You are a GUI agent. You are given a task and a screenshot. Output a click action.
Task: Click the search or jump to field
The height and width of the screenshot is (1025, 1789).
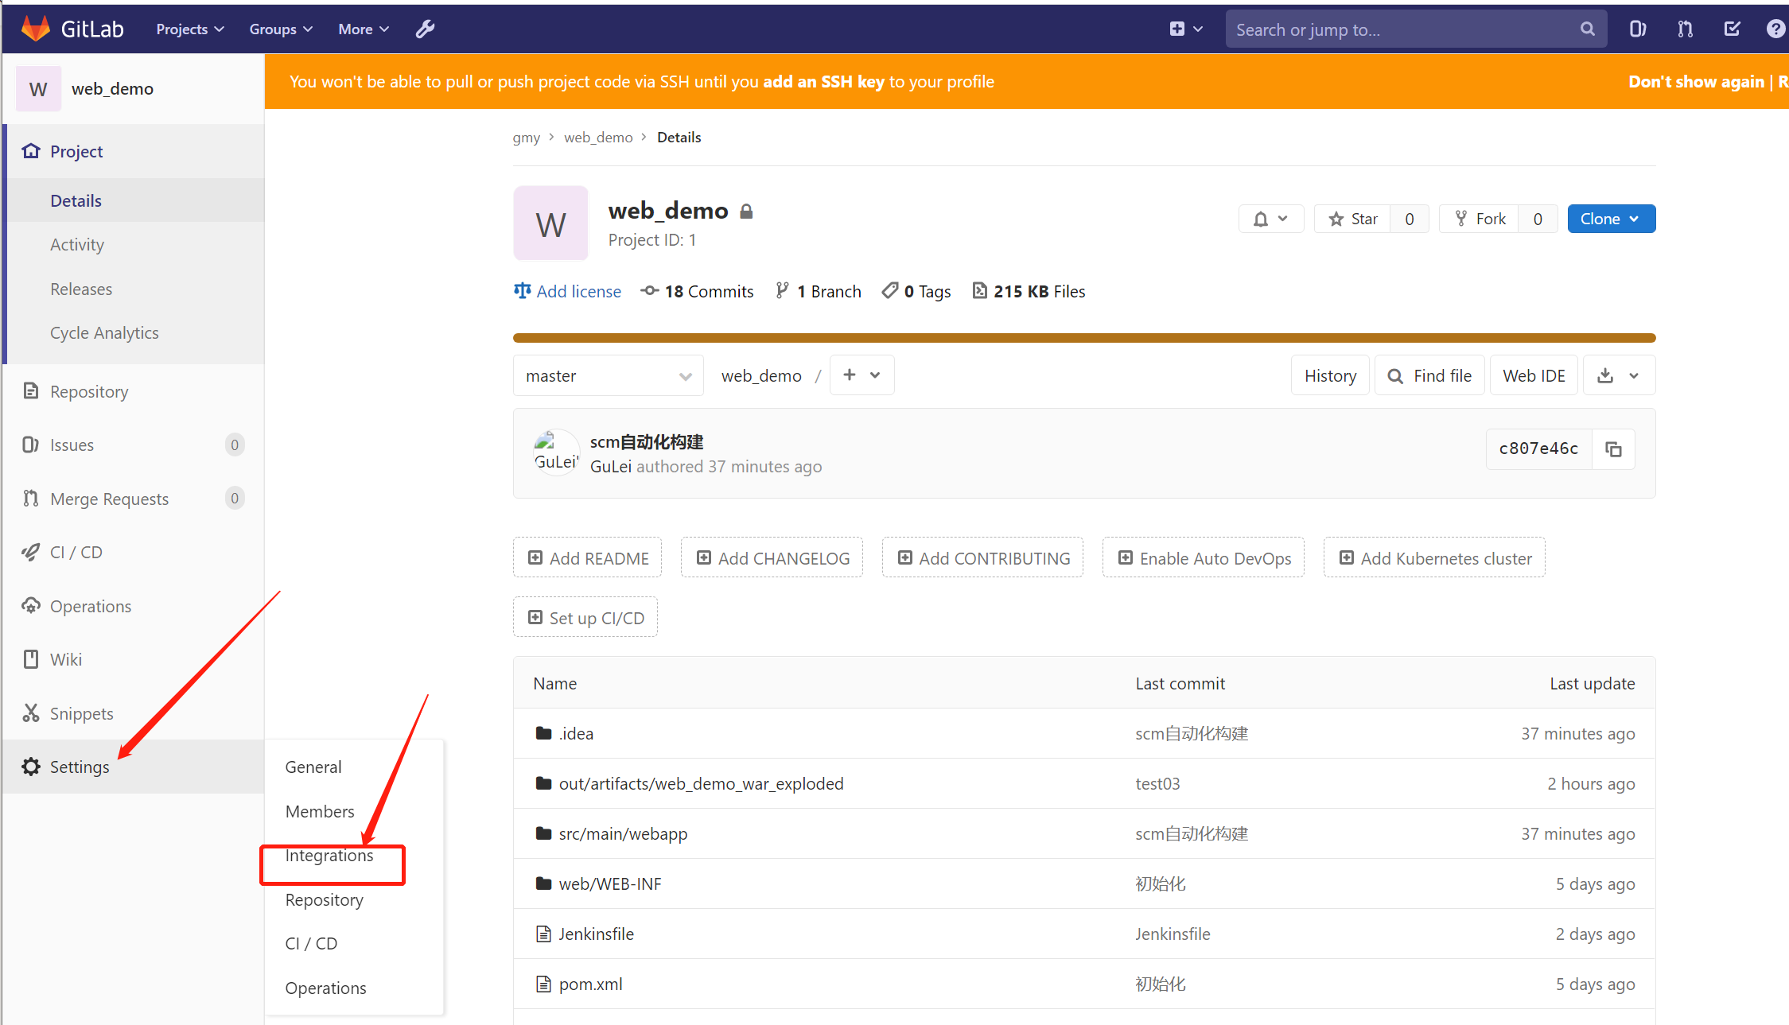click(1416, 29)
